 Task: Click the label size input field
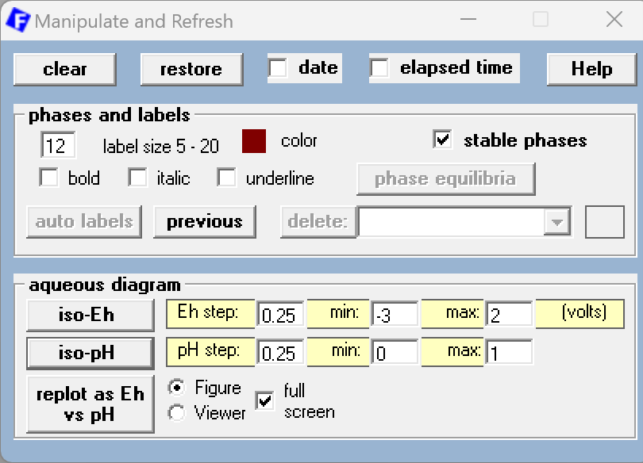pos(59,146)
